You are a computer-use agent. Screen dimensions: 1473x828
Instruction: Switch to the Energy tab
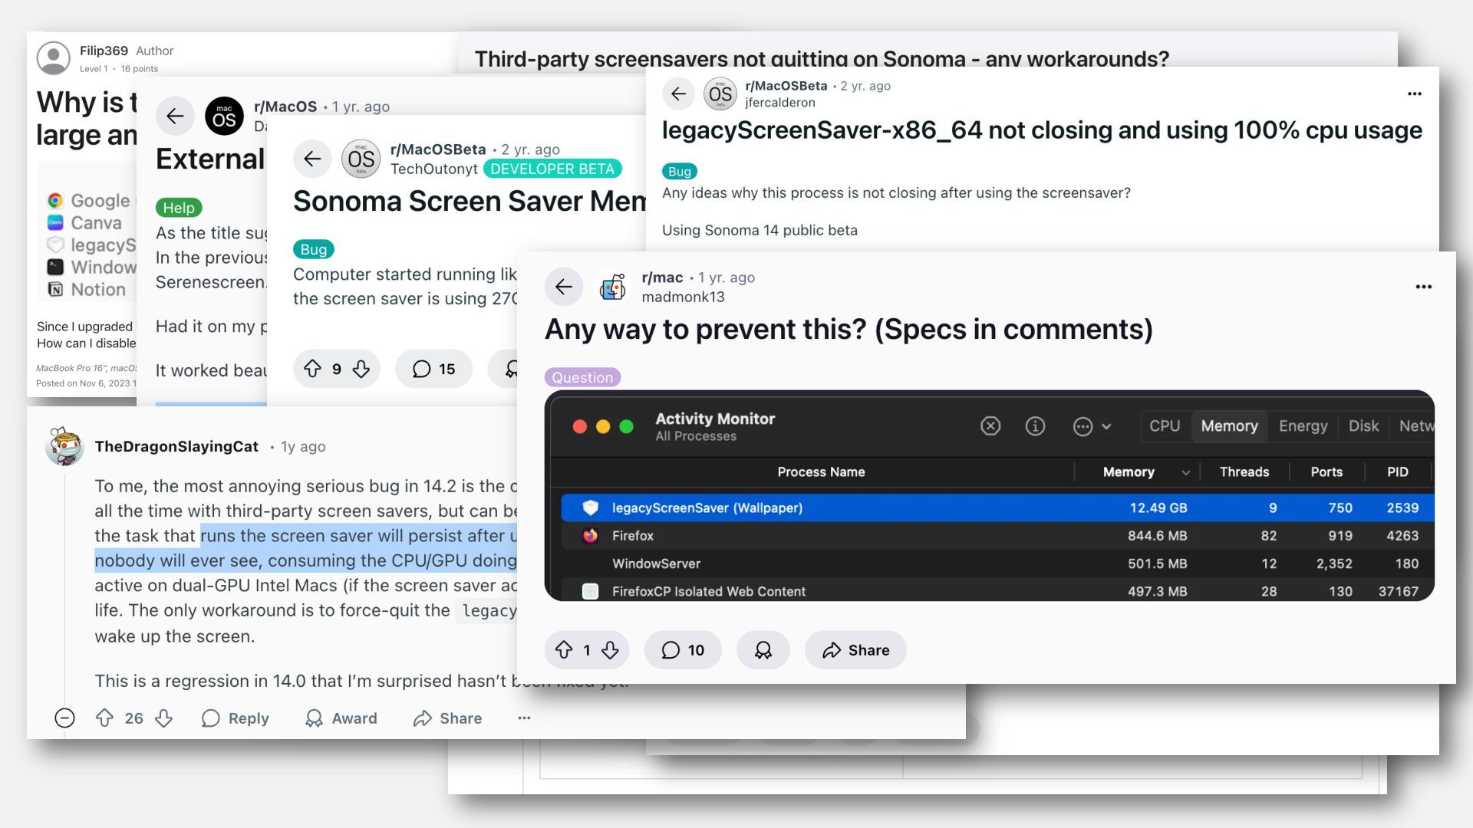point(1303,426)
